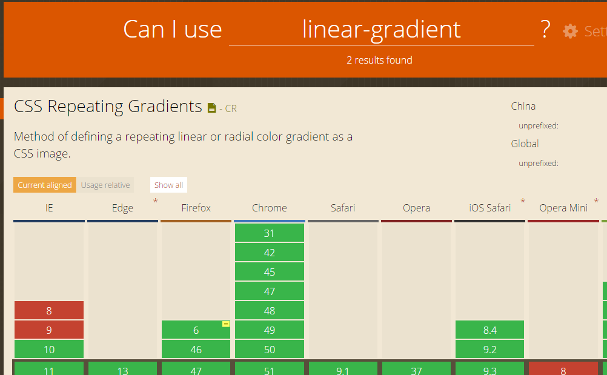Select iOS Safari version 9.2 cell
Image resolution: width=607 pixels, height=375 pixels.
pos(489,349)
